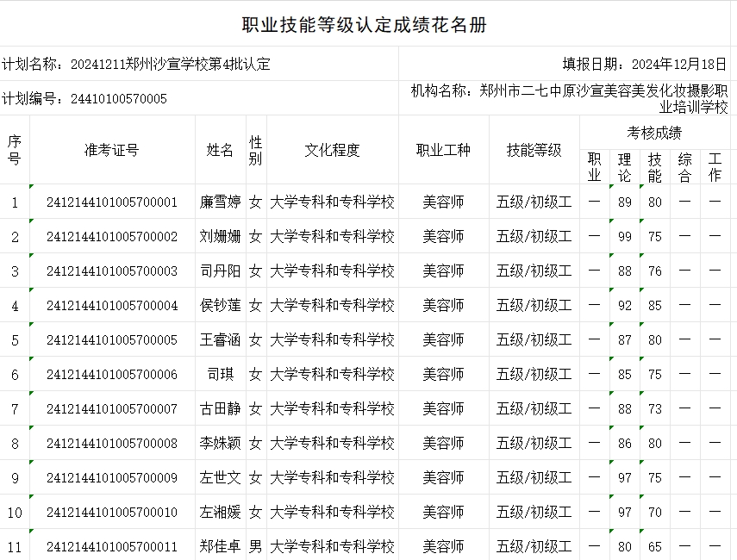
Task: Select the 机构名称 cell
Action: [569, 98]
